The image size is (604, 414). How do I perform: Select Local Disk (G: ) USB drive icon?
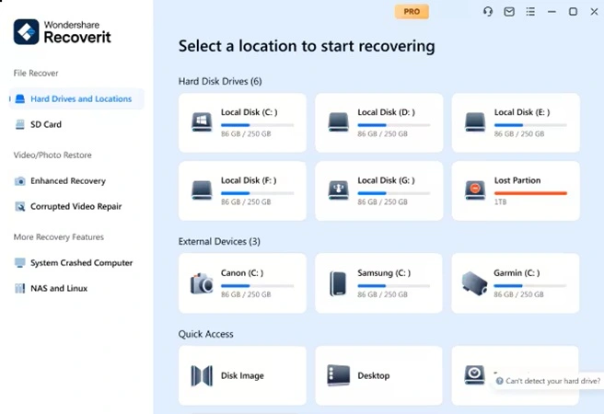[x=339, y=190]
